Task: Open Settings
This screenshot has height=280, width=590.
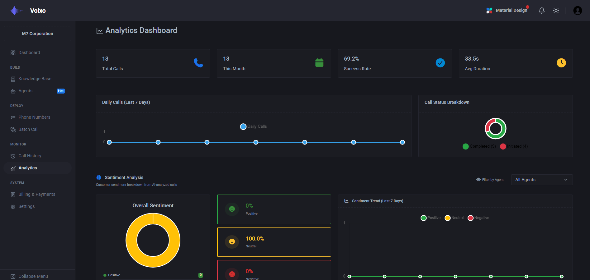Action: click(27, 206)
